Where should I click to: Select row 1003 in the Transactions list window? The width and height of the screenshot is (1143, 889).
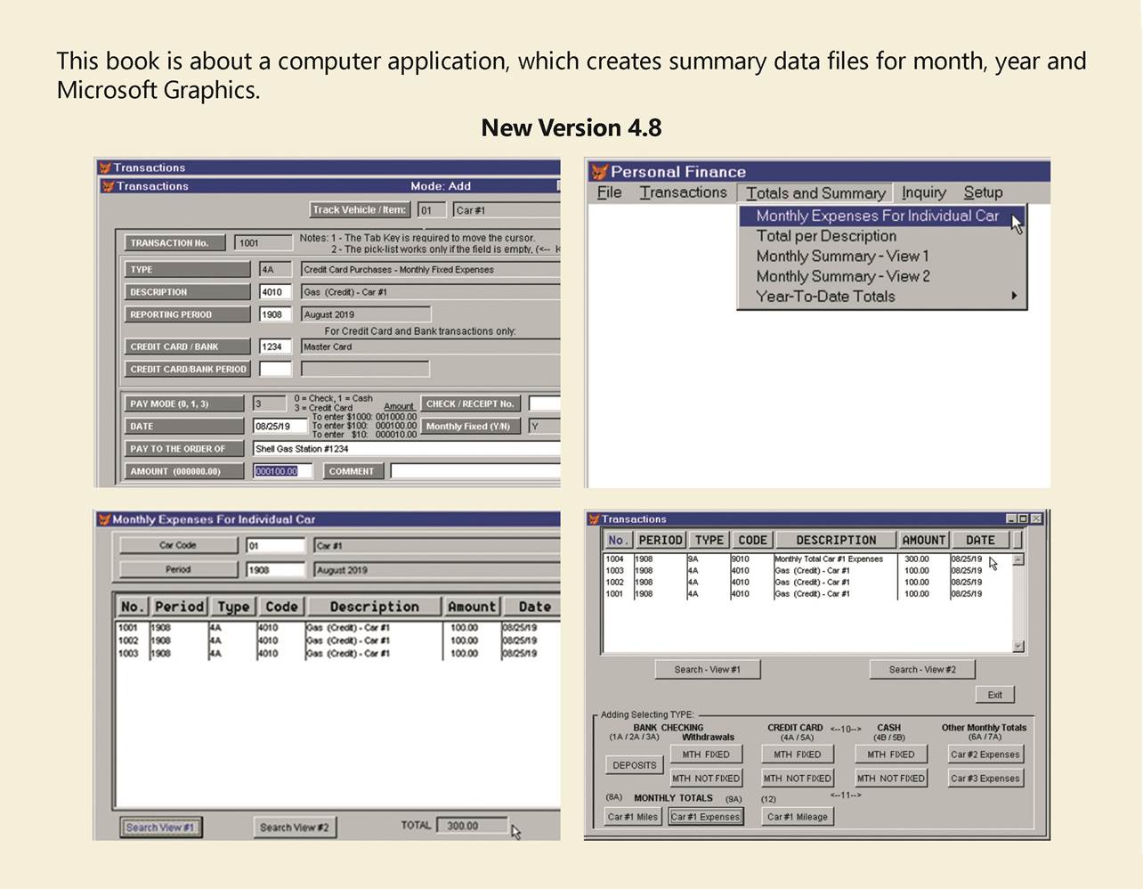tap(807, 571)
